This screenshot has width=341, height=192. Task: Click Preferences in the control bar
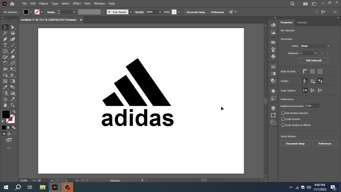(217, 12)
